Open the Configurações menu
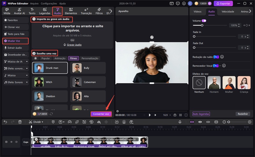The height and width of the screenshot is (157, 255). (49, 4)
